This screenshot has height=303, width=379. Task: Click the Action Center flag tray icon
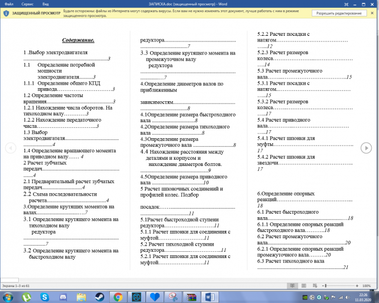point(333,297)
